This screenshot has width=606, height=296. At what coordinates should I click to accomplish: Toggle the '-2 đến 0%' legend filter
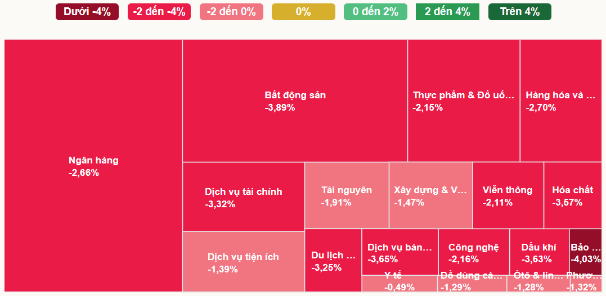(x=231, y=12)
